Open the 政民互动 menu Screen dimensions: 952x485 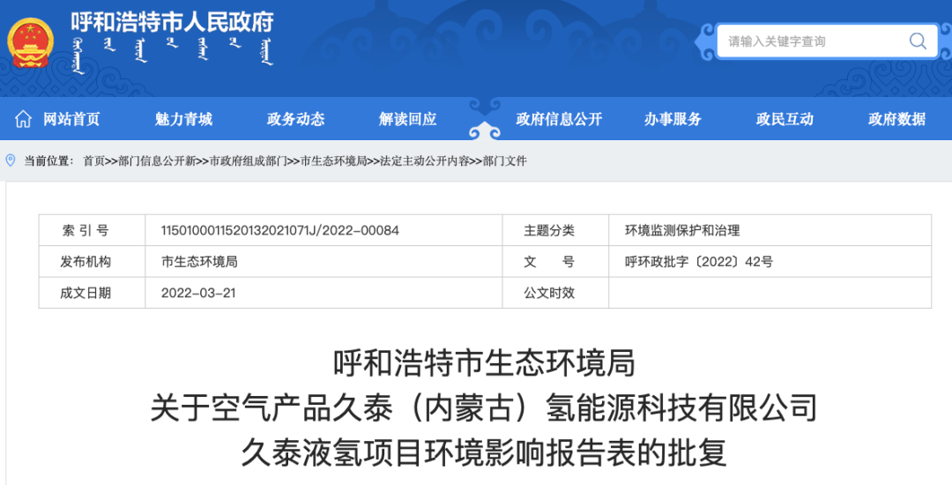(x=785, y=119)
